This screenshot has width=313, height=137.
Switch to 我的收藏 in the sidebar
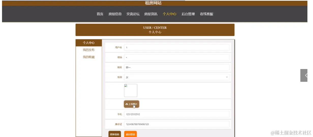coord(89,57)
